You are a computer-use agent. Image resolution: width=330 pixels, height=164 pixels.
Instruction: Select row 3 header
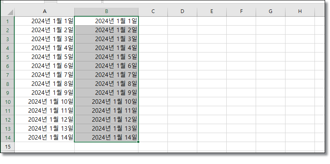(x=8, y=39)
